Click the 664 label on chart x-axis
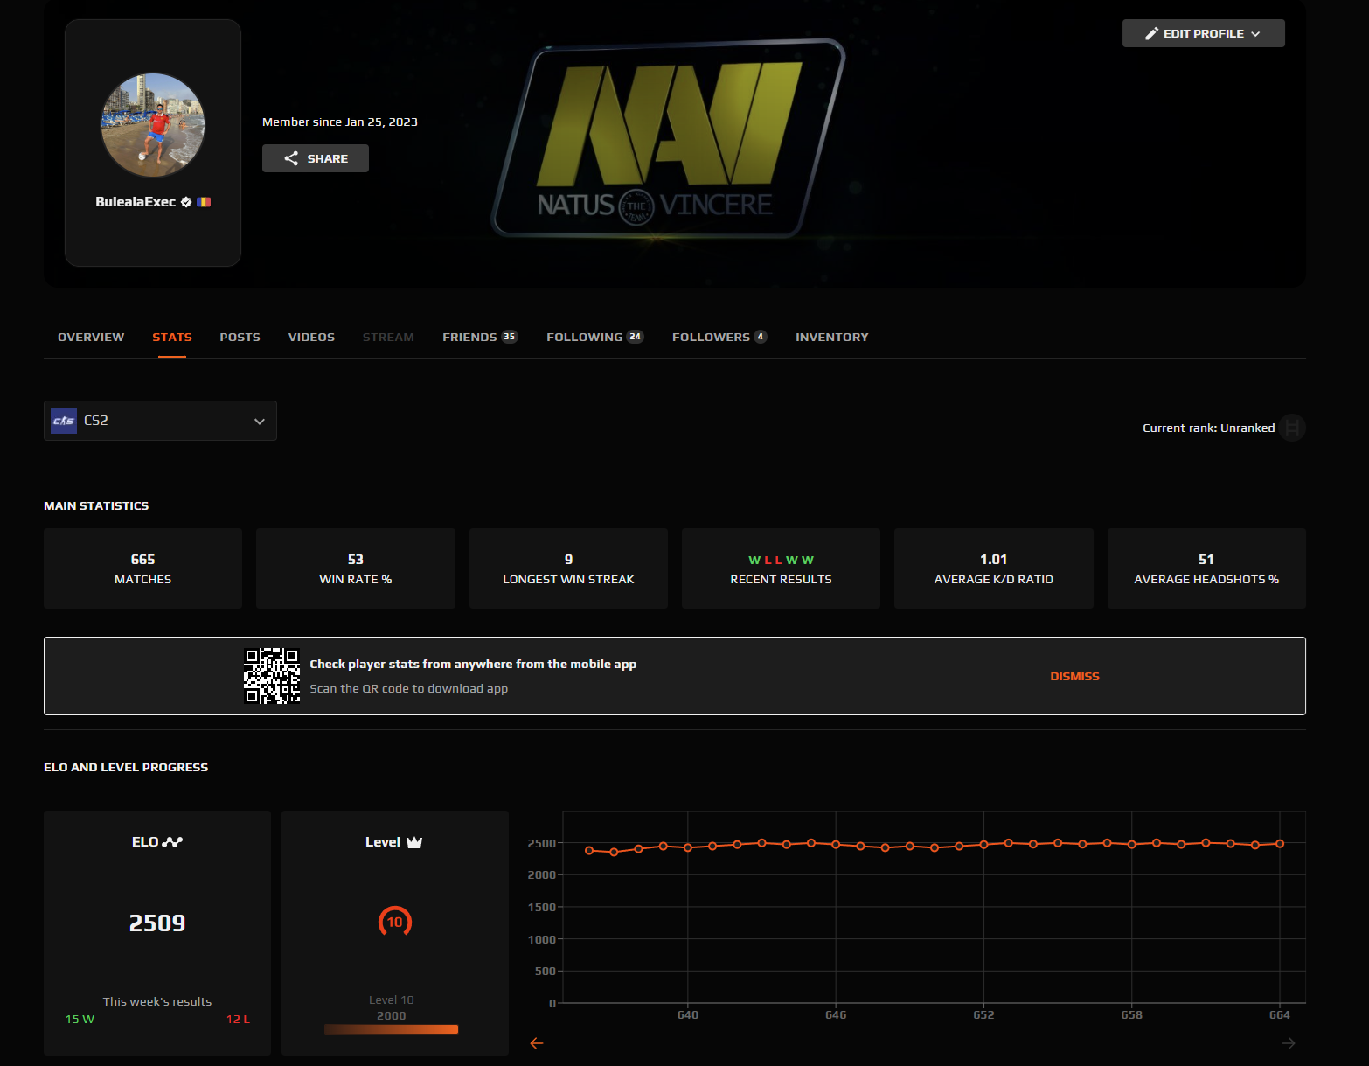This screenshot has height=1066, width=1369. (x=1280, y=1015)
